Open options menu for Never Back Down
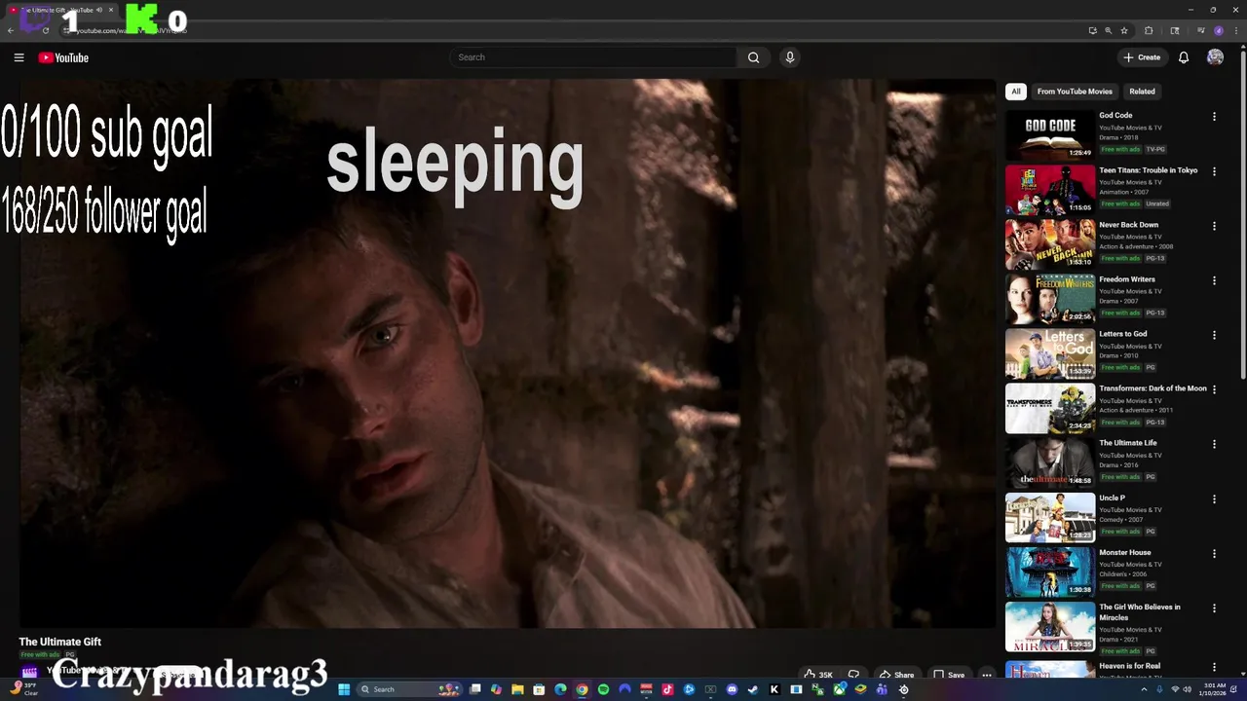The image size is (1247, 701). [x=1214, y=226]
